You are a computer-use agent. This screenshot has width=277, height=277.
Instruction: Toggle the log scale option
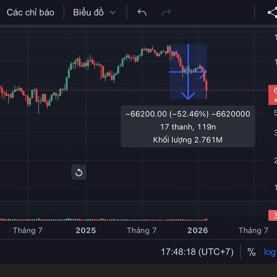pyautogui.click(x=270, y=252)
